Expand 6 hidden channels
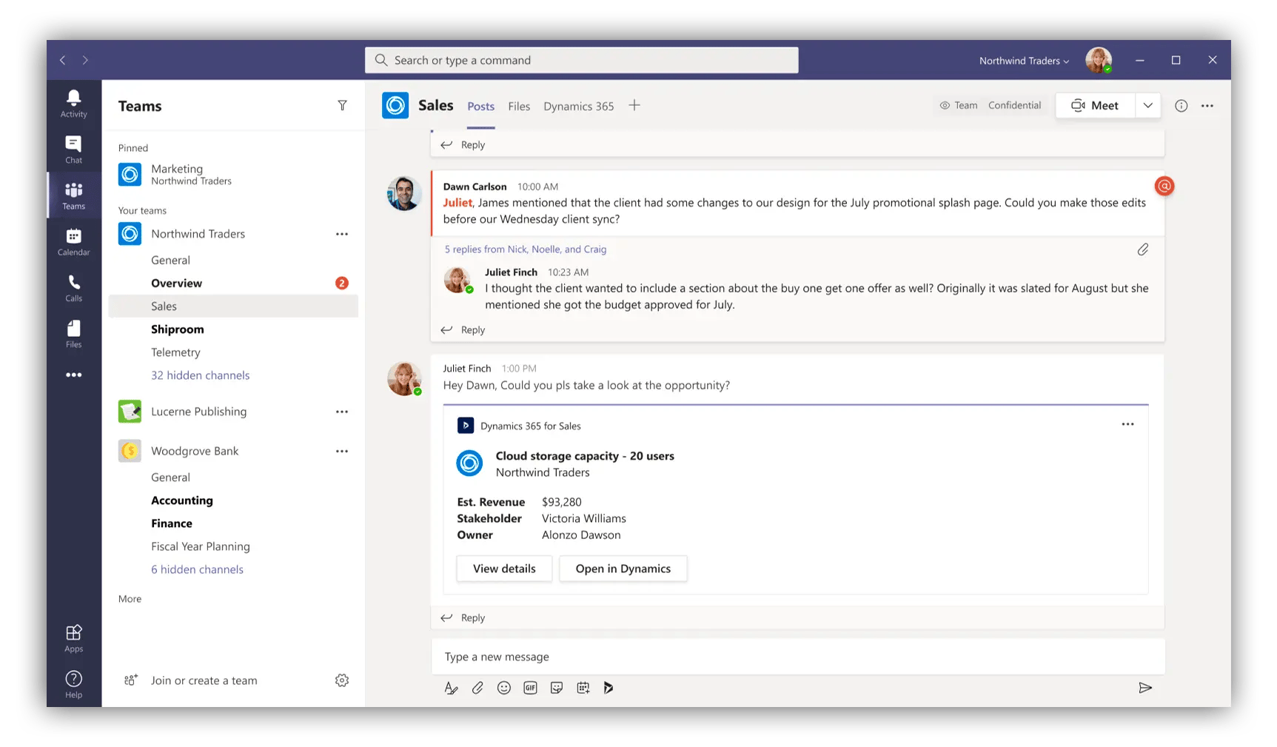This screenshot has width=1277, height=747. 197,569
